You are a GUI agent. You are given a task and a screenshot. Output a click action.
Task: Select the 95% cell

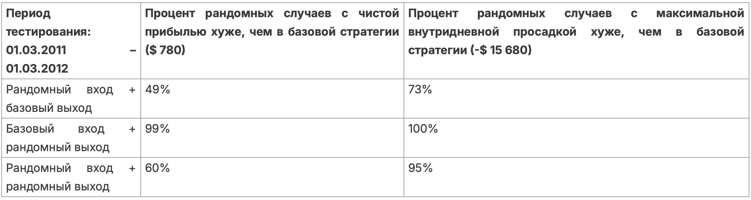[x=576, y=177]
